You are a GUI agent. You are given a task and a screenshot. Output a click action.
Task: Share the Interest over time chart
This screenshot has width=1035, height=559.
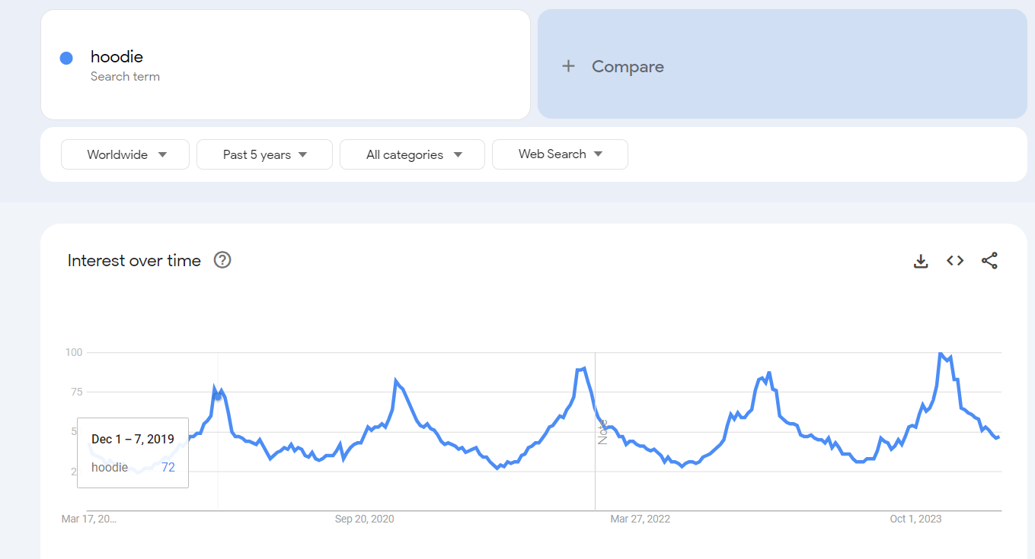coord(989,260)
